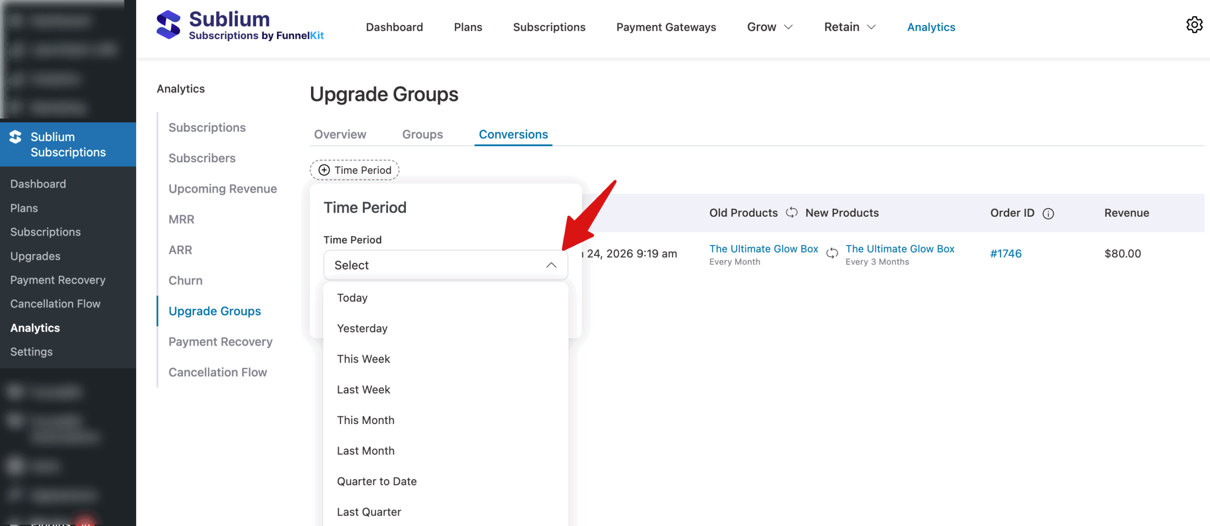Click the plus icon on Time Period filter
1210x526 pixels.
(x=324, y=170)
